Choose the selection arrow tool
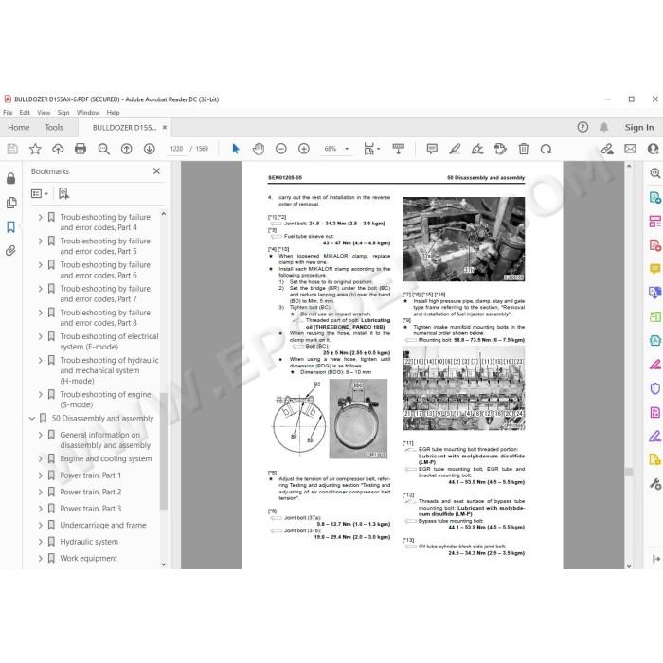The width and height of the screenshot is (663, 663). pyautogui.click(x=236, y=149)
